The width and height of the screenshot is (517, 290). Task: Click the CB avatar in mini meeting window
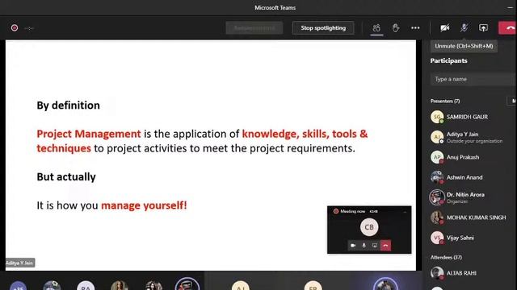click(369, 227)
